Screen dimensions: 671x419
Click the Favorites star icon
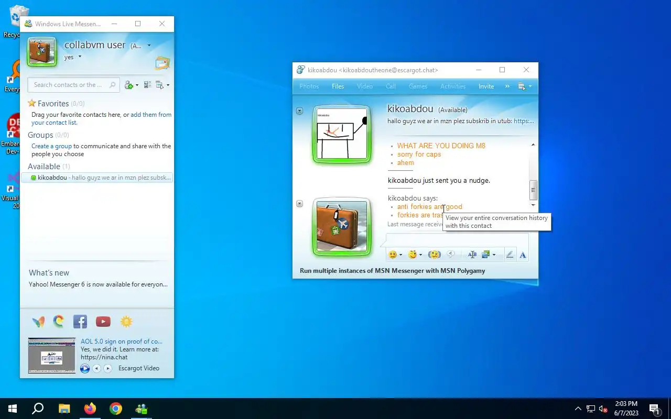[32, 103]
